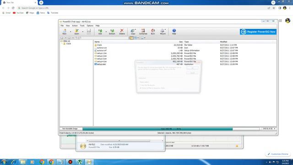Click the grayed Save toolbar icon
The height and width of the screenshot is (165, 293).
point(89,32)
